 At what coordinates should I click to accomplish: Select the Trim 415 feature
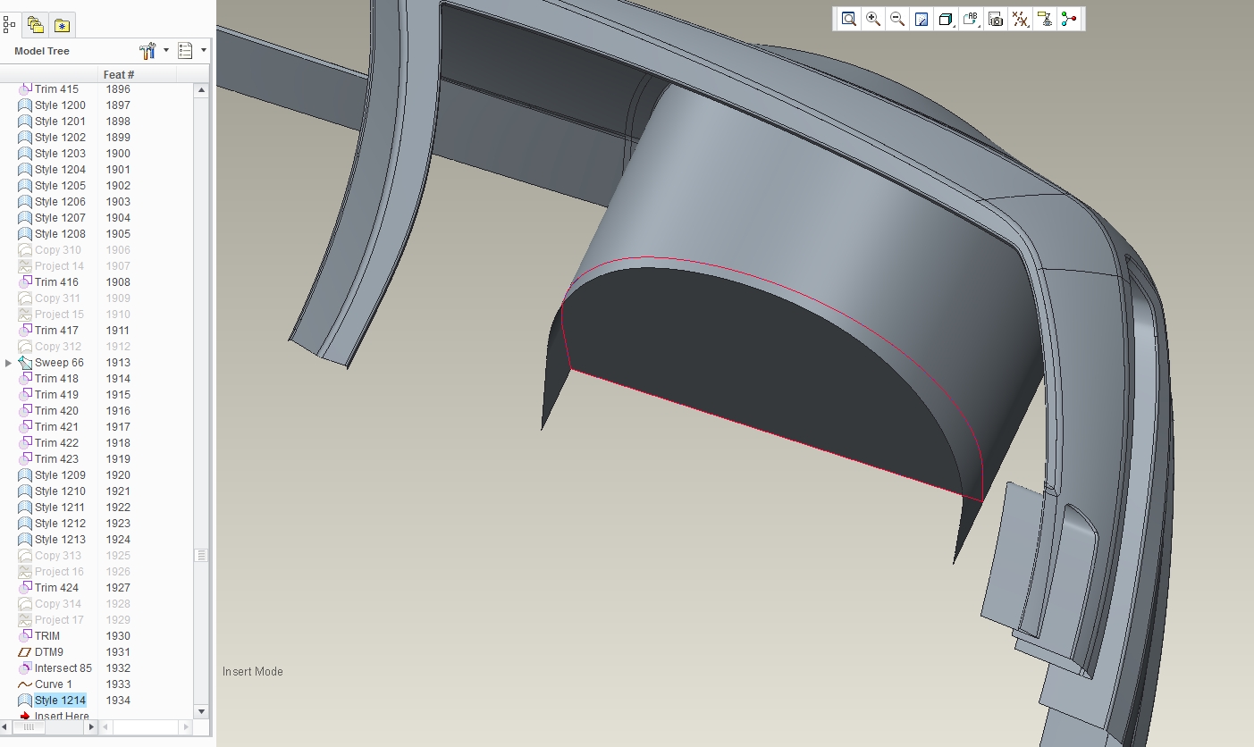click(x=56, y=89)
